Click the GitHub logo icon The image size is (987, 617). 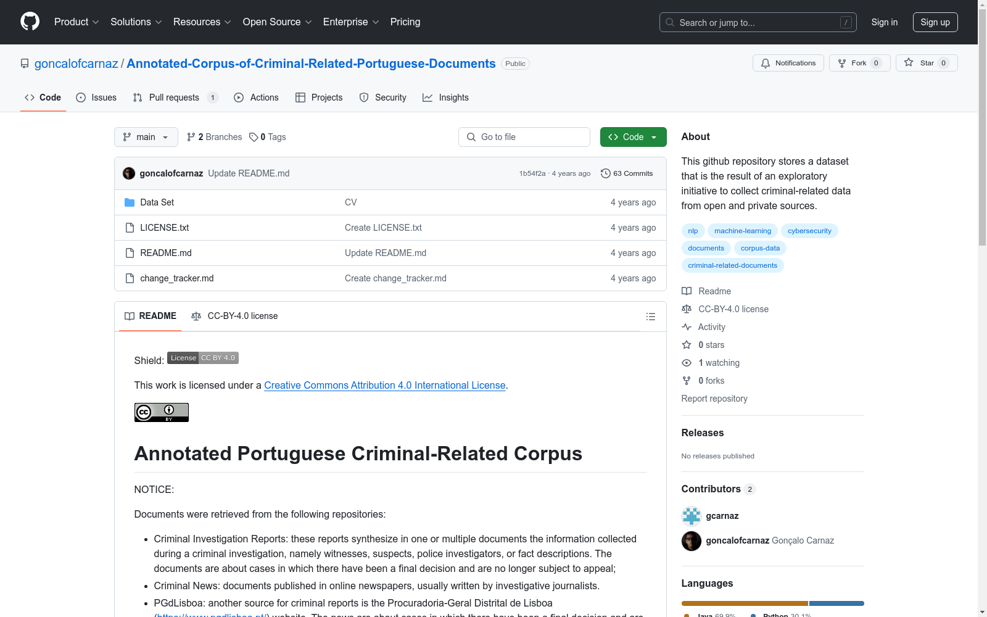click(30, 22)
